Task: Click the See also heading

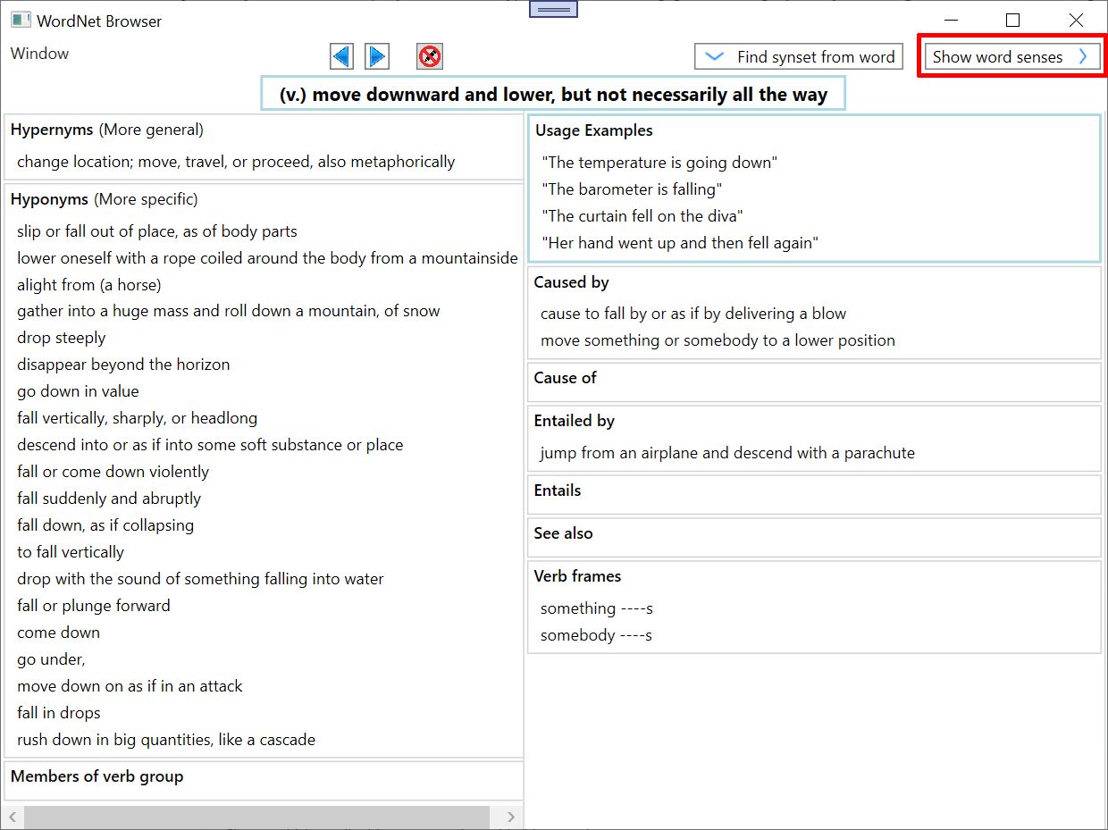Action: tap(563, 533)
